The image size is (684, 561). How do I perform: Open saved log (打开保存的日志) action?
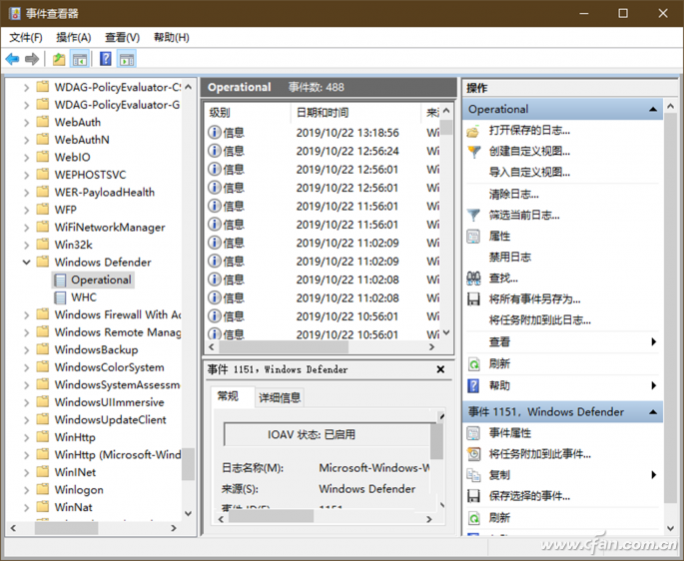coord(529,131)
